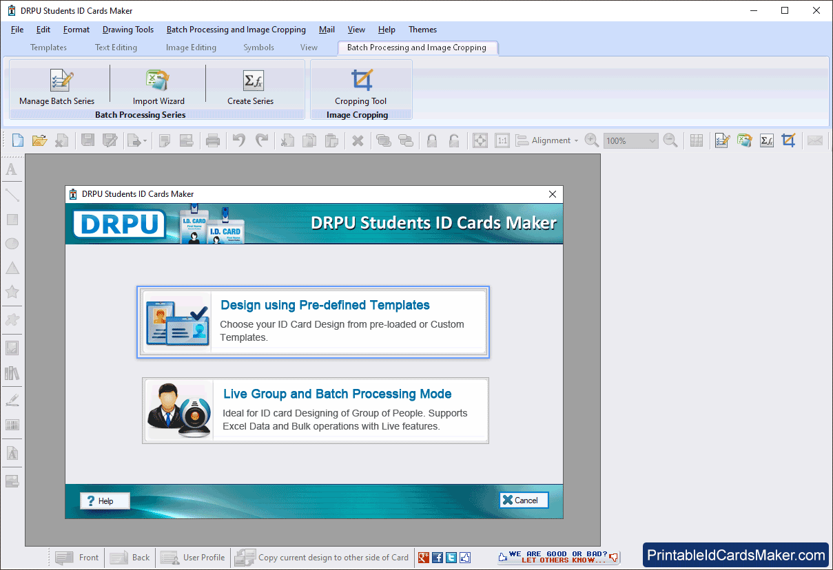Open the File menu
Image resolution: width=833 pixels, height=570 pixels.
pos(17,30)
